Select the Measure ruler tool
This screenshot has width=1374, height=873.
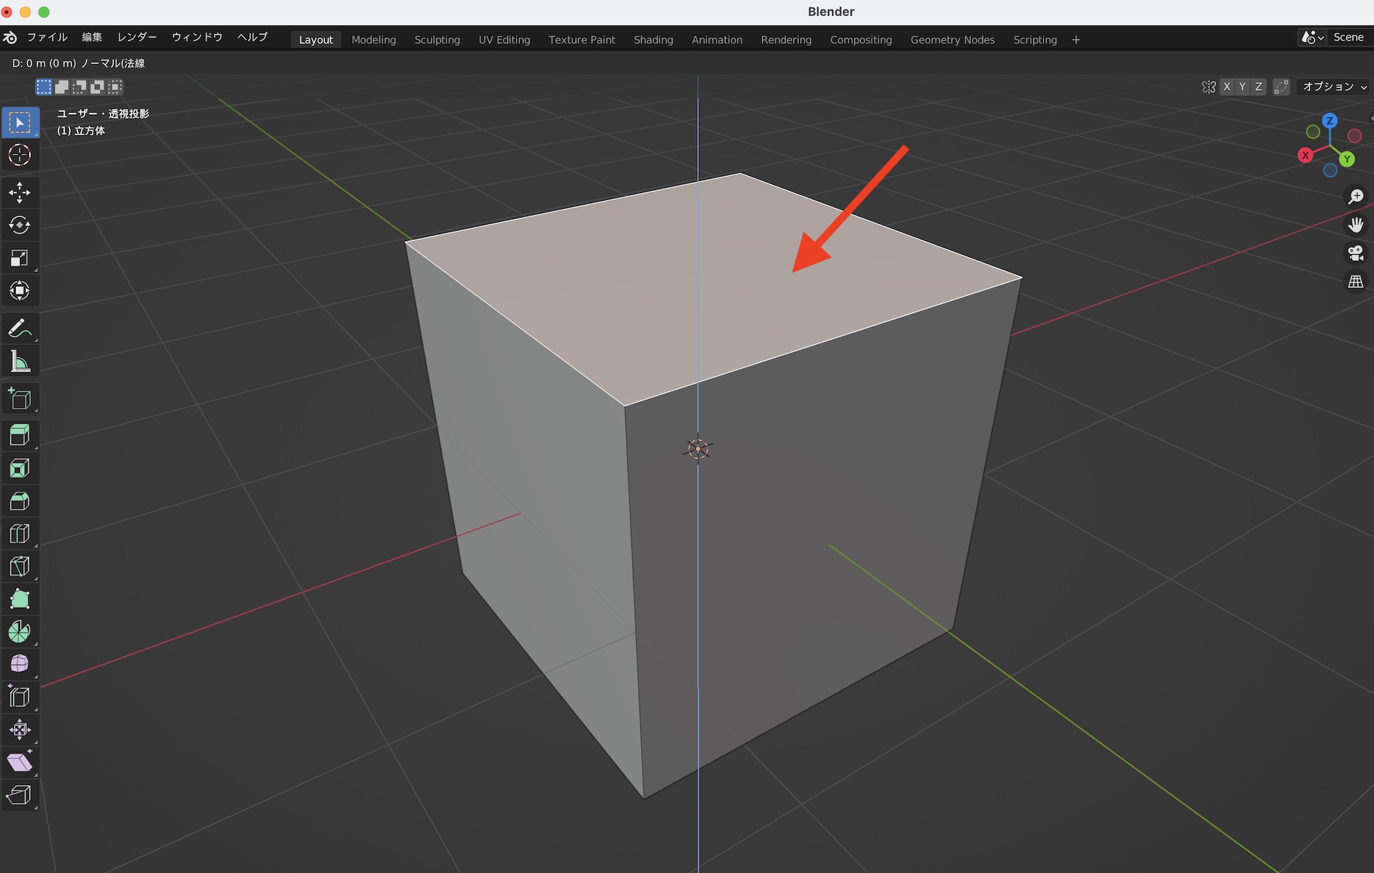pyautogui.click(x=19, y=361)
